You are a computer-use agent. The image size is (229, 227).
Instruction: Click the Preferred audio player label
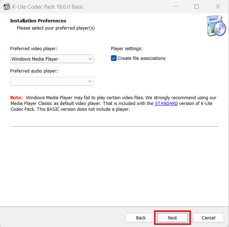tap(34, 71)
